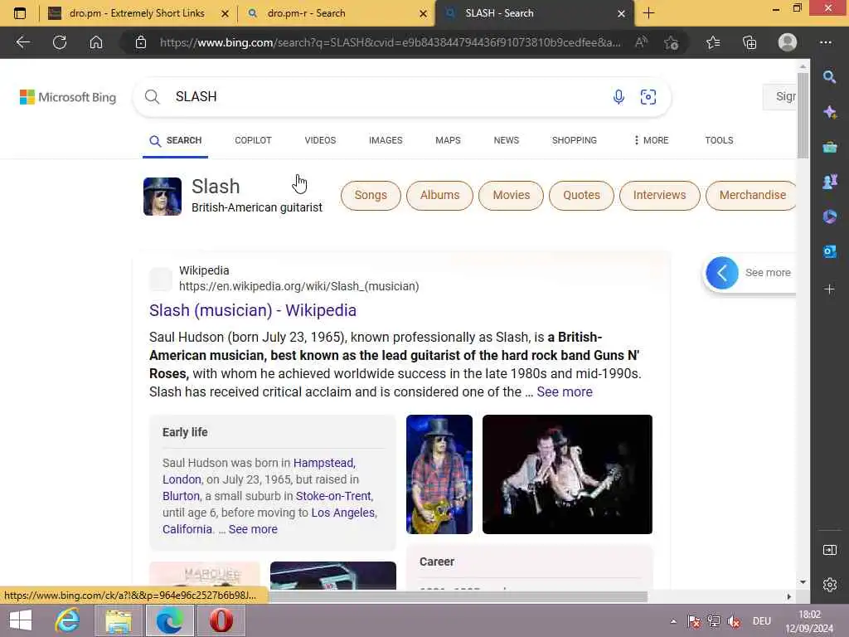Open Slash portrait thumbnail with guitar
The width and height of the screenshot is (849, 637).
(x=439, y=474)
